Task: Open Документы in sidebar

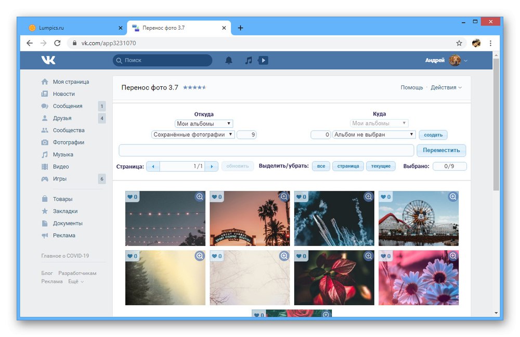Action: point(68,223)
